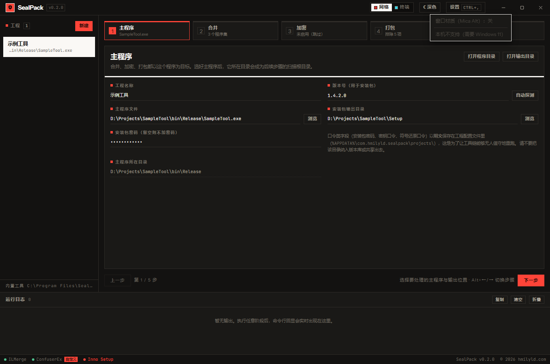Image resolution: width=550 pixels, height=364 pixels.
Task: Maximize the SealPack window
Action: click(x=522, y=7)
